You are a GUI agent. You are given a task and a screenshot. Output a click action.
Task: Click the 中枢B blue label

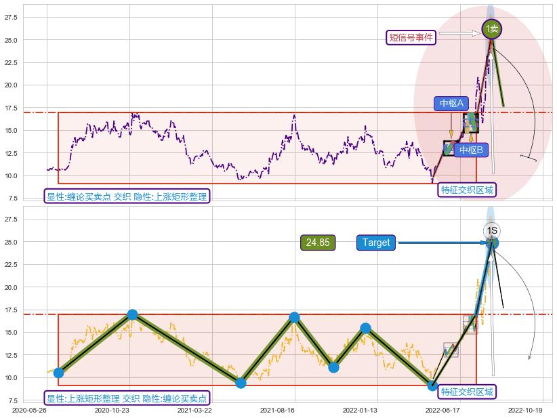[x=470, y=150]
